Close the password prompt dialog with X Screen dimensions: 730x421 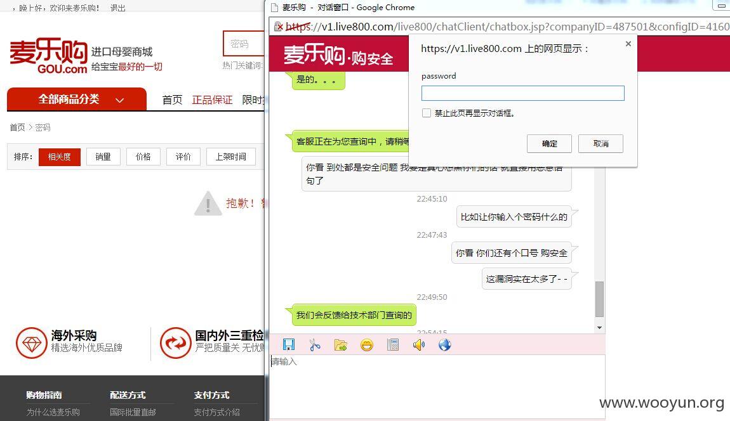pyautogui.click(x=628, y=44)
